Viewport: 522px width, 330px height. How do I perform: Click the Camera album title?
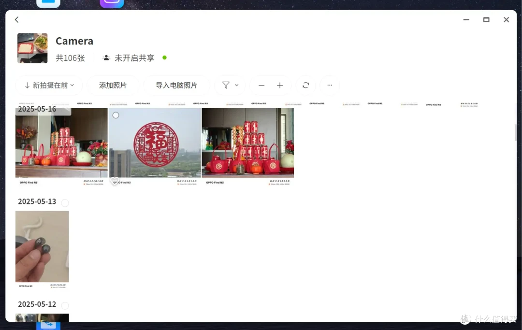74,41
